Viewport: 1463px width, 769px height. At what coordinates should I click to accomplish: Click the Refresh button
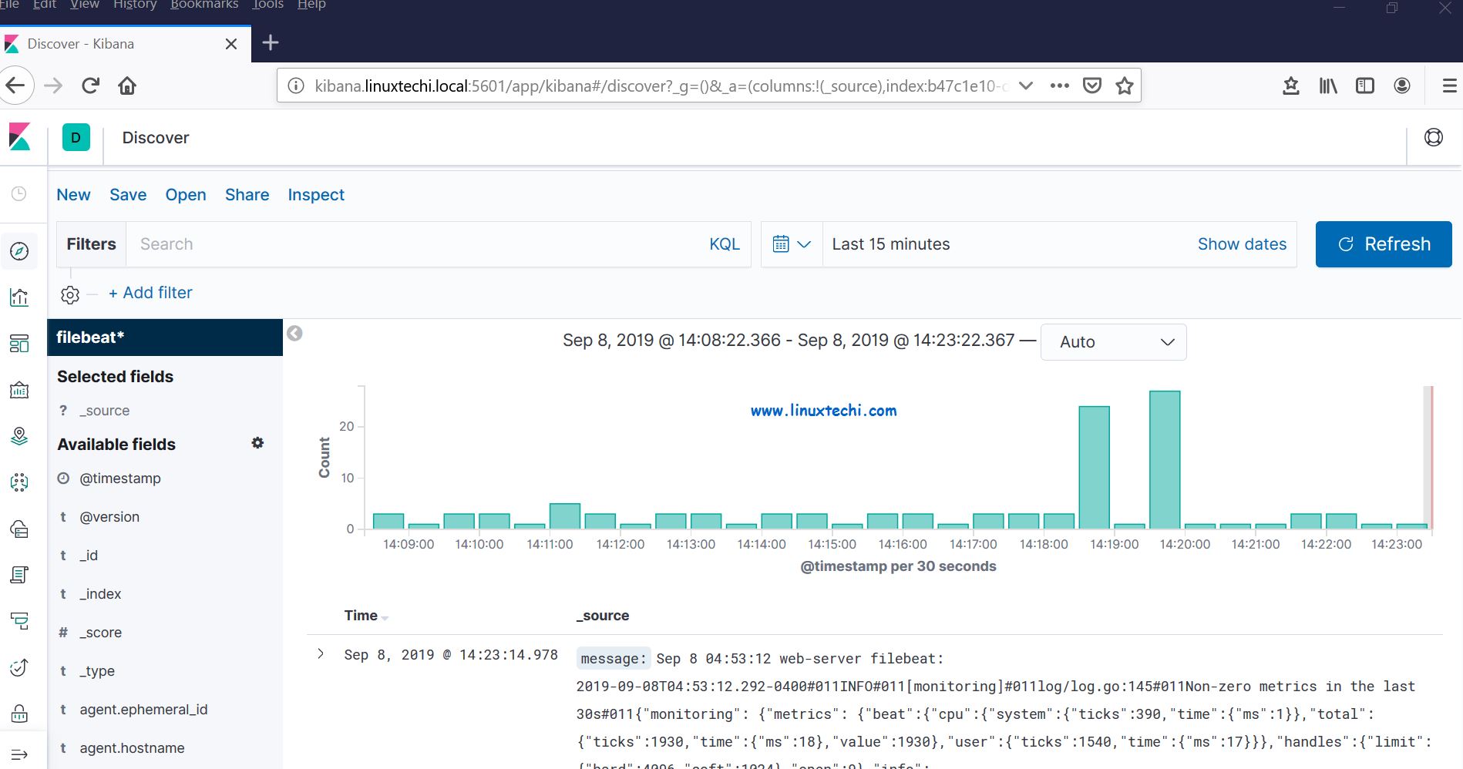(x=1383, y=243)
